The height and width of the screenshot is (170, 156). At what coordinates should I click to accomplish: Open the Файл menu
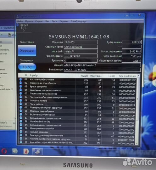tap(20, 21)
